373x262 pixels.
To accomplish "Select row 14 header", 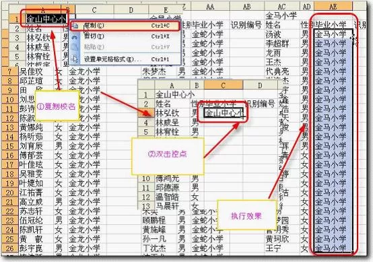I will 9,137.
